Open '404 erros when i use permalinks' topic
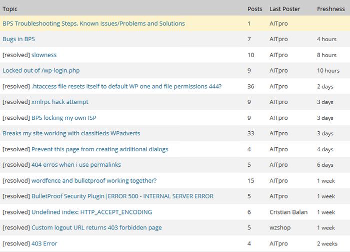 [76, 165]
